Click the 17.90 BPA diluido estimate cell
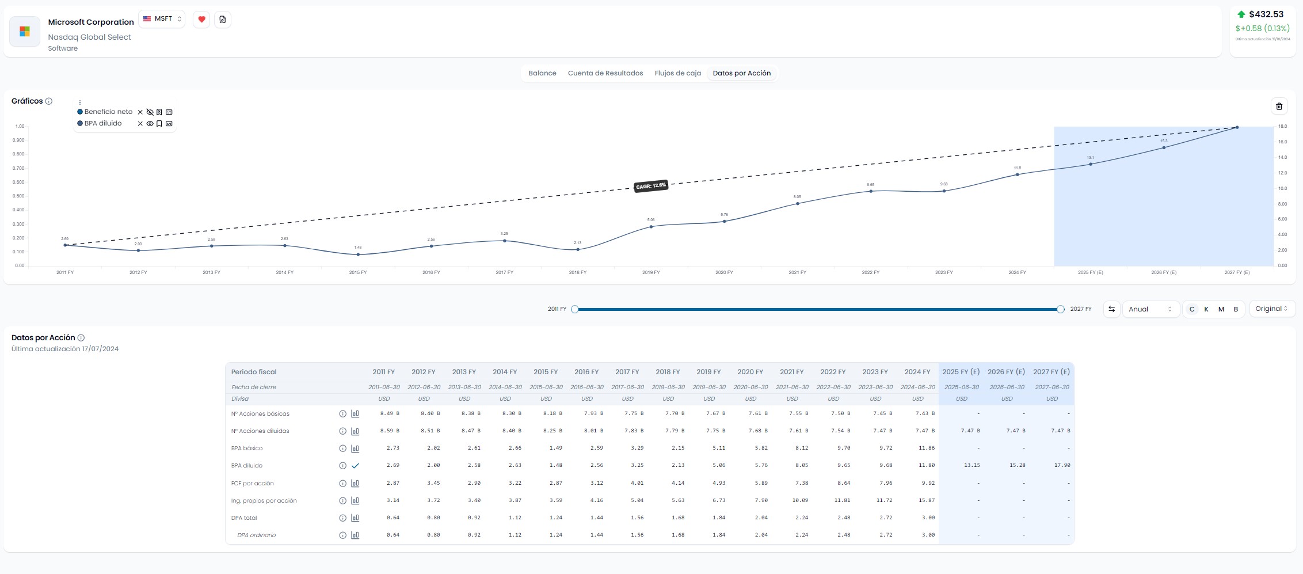 (x=1062, y=465)
